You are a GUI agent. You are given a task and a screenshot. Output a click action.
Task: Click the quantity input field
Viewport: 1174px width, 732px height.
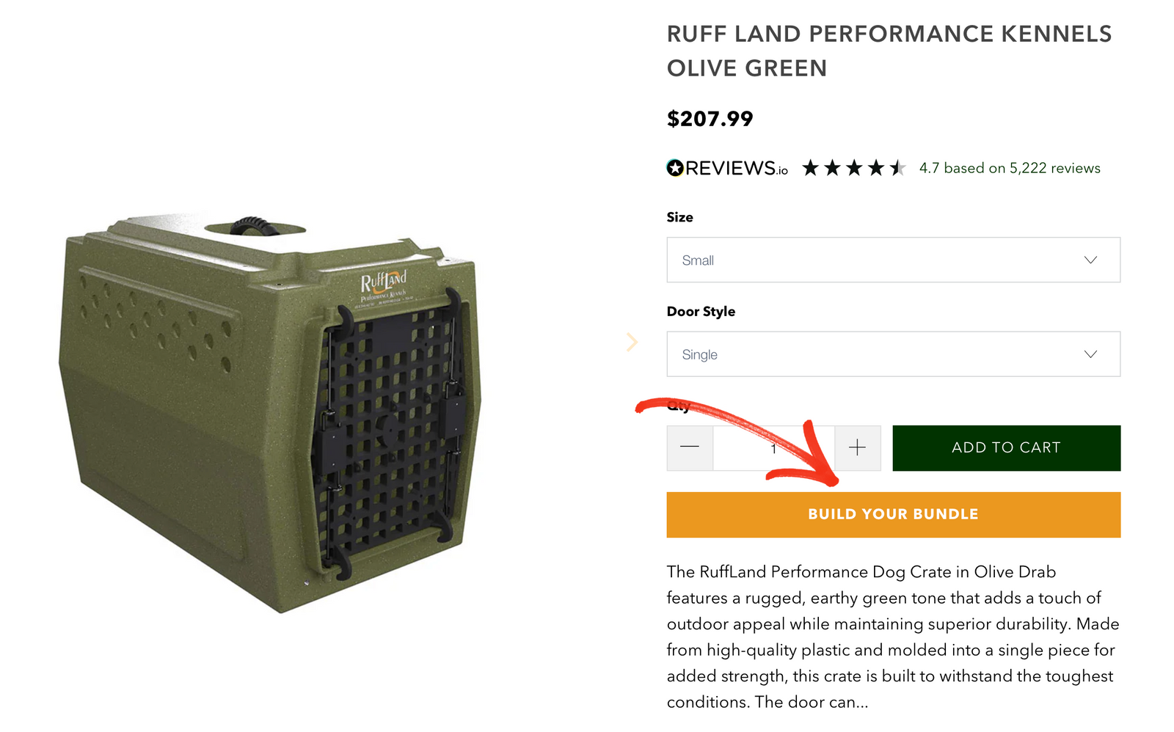[x=774, y=447]
